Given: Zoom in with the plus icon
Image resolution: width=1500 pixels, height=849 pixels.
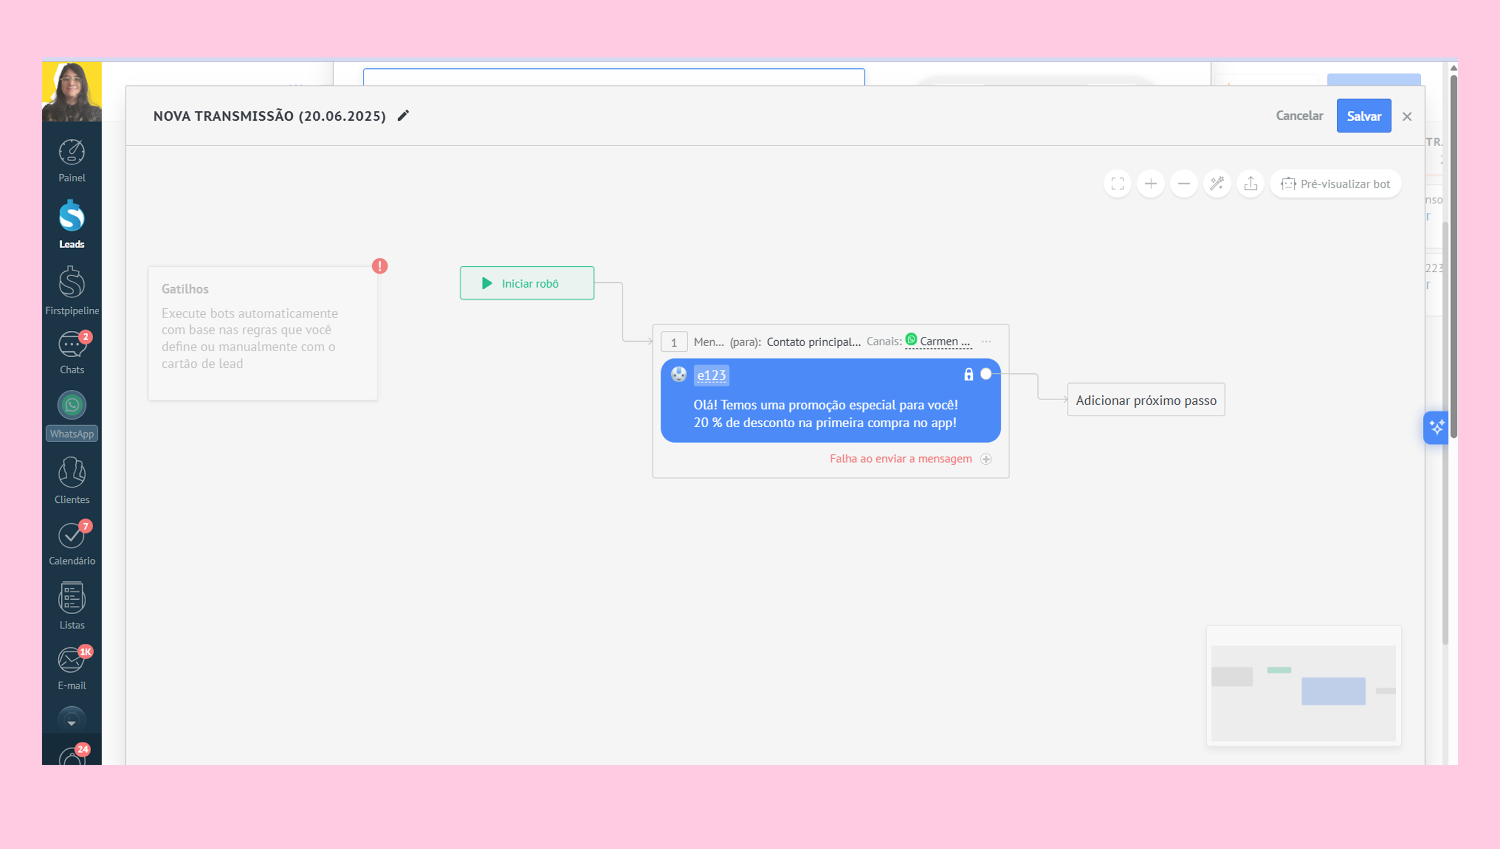Looking at the screenshot, I should click(x=1151, y=184).
